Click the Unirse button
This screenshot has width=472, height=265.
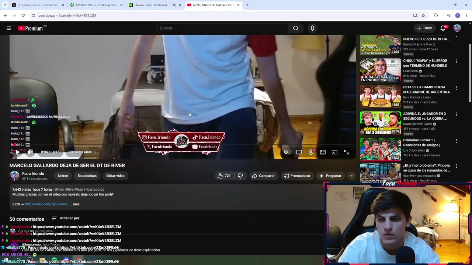coord(63,176)
